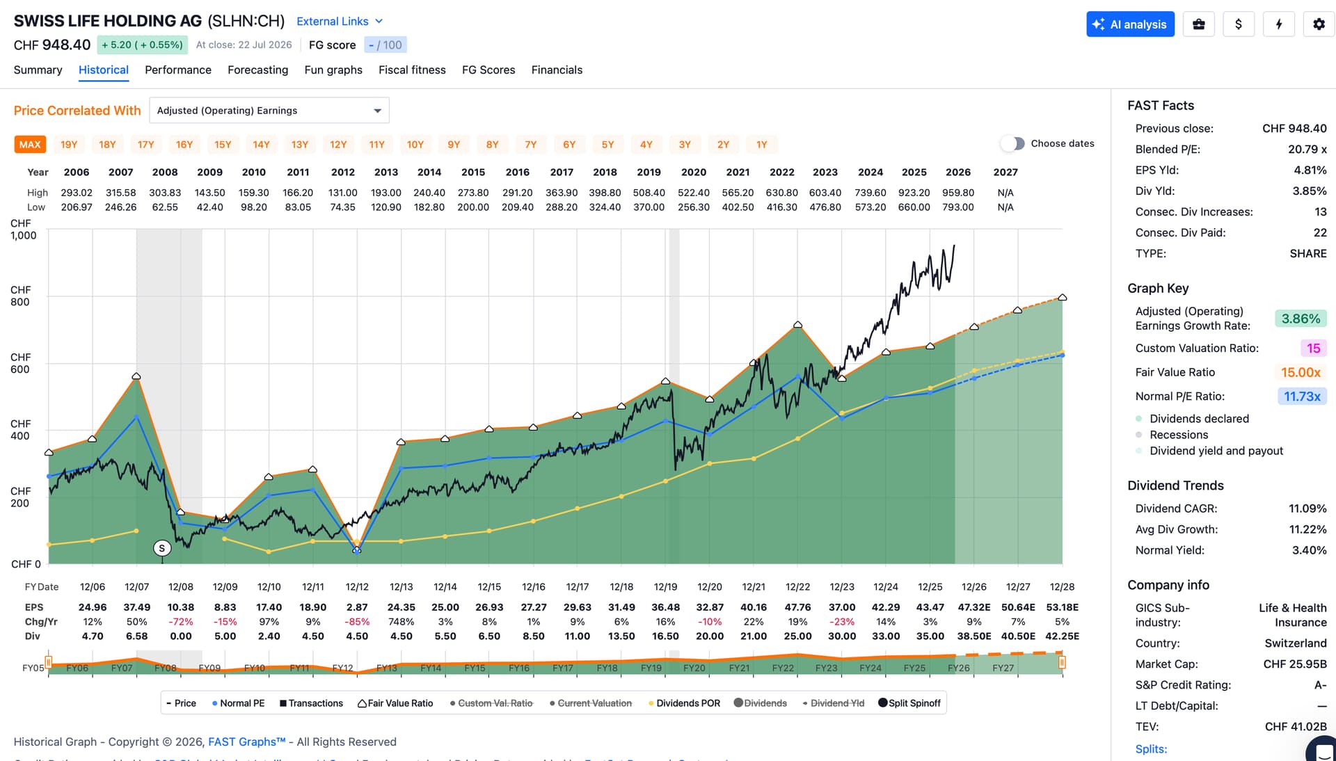Screen dimensions: 1336x761
Task: Select the Historical tab
Action: [x=104, y=70]
